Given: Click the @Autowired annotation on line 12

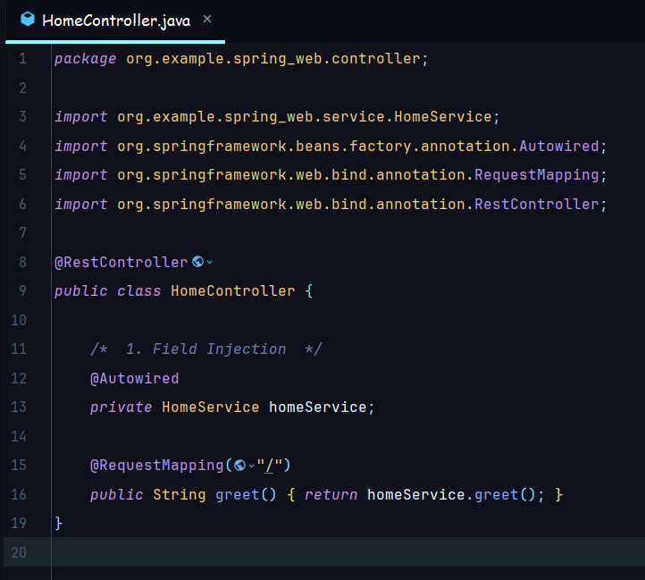Looking at the screenshot, I should click(135, 378).
